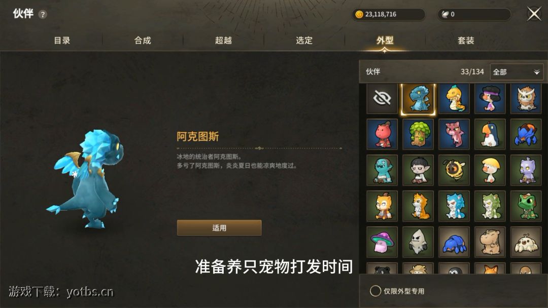
Task: Open the 合成 tab
Action: tap(143, 41)
